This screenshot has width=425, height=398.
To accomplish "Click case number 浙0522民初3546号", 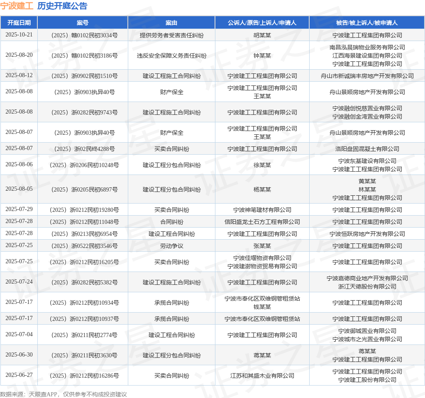I will click(85, 246).
